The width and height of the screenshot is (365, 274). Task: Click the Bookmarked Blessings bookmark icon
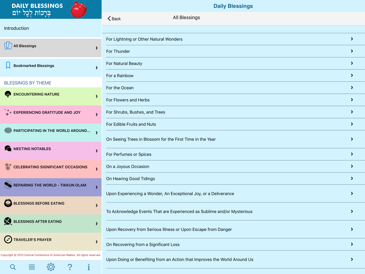pyautogui.click(x=8, y=65)
